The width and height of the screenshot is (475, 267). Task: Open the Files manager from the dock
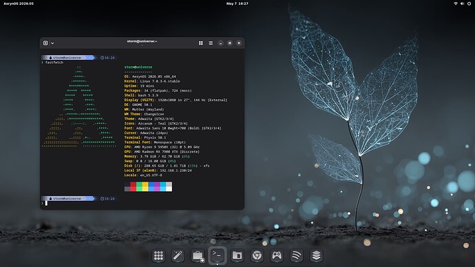click(237, 256)
